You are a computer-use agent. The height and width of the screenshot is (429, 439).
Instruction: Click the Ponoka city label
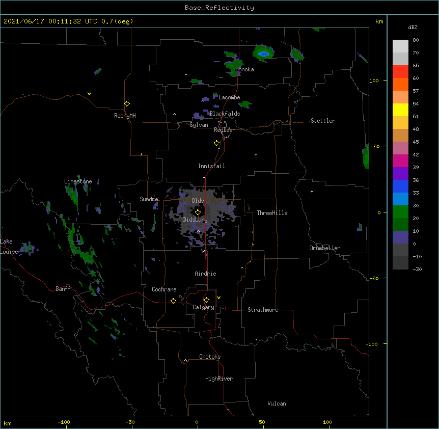tap(244, 69)
